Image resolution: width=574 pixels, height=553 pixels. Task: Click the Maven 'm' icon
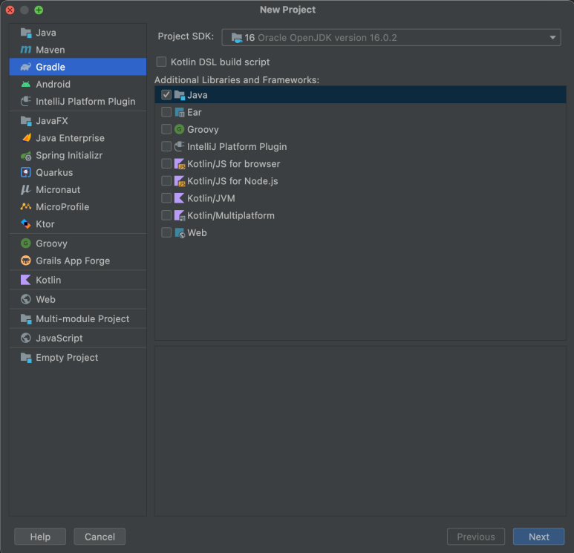26,50
